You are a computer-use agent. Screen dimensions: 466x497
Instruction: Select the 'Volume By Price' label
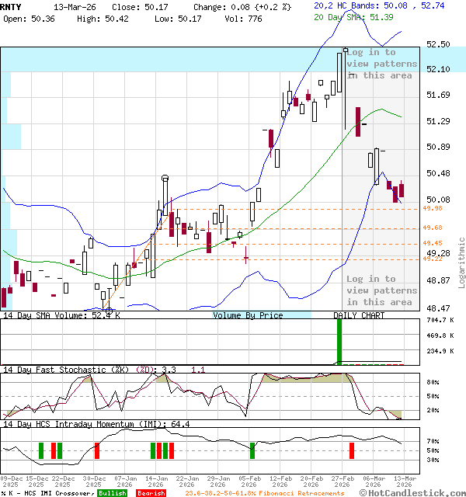(x=248, y=315)
